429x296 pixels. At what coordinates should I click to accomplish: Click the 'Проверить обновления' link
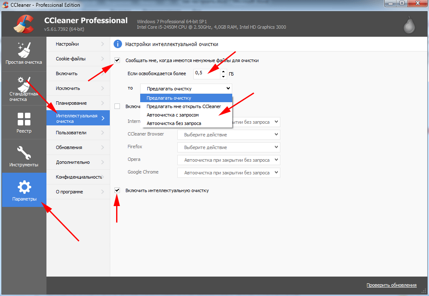point(391,285)
